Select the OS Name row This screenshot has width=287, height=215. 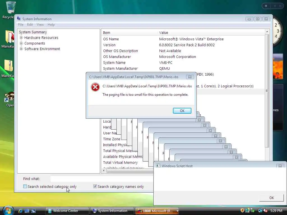point(183,39)
